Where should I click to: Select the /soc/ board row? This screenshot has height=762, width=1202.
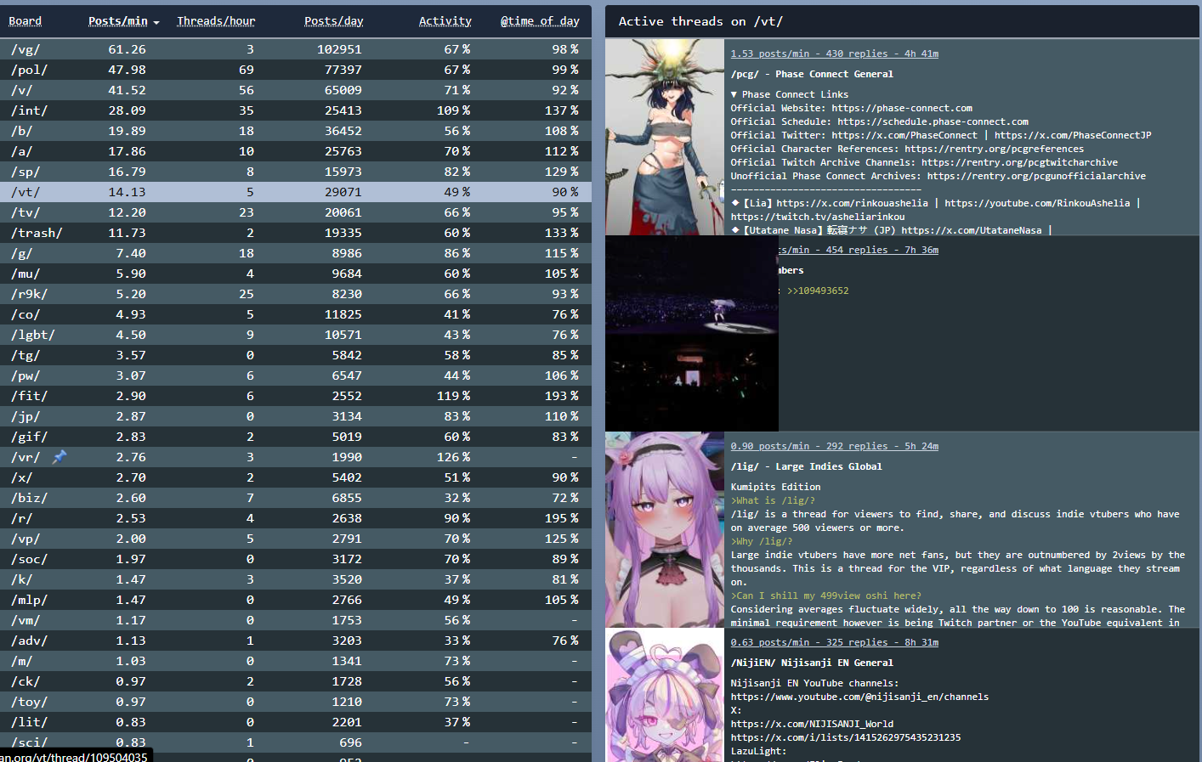(296, 559)
